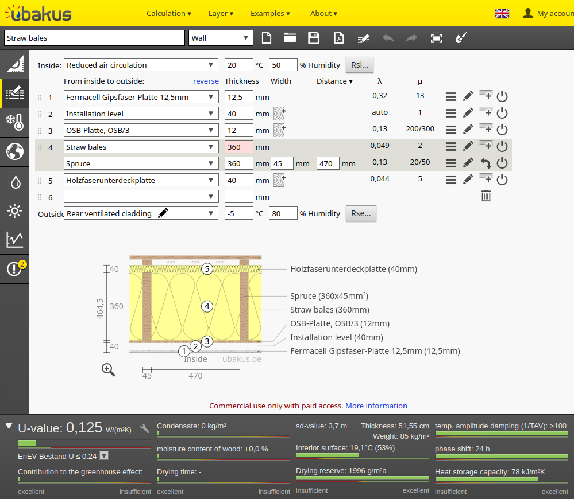Click the wrench icon next to U-value

tap(145, 428)
